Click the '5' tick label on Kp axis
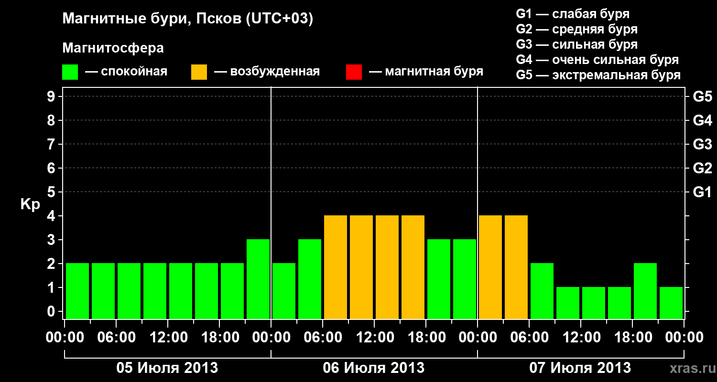This screenshot has width=717, height=382. [x=52, y=192]
